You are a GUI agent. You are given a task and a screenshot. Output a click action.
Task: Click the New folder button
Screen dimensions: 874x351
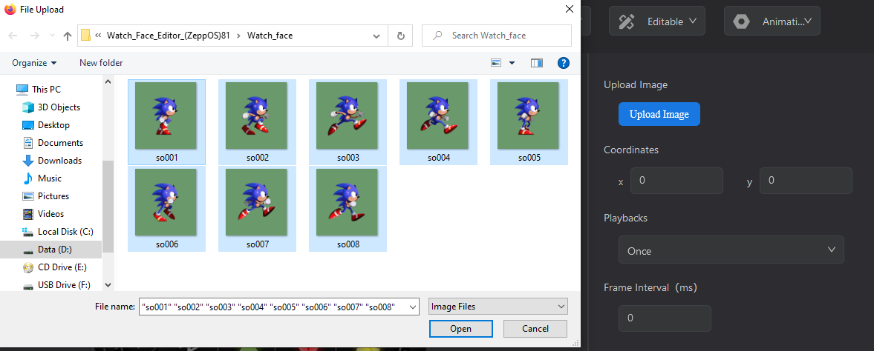tap(101, 63)
